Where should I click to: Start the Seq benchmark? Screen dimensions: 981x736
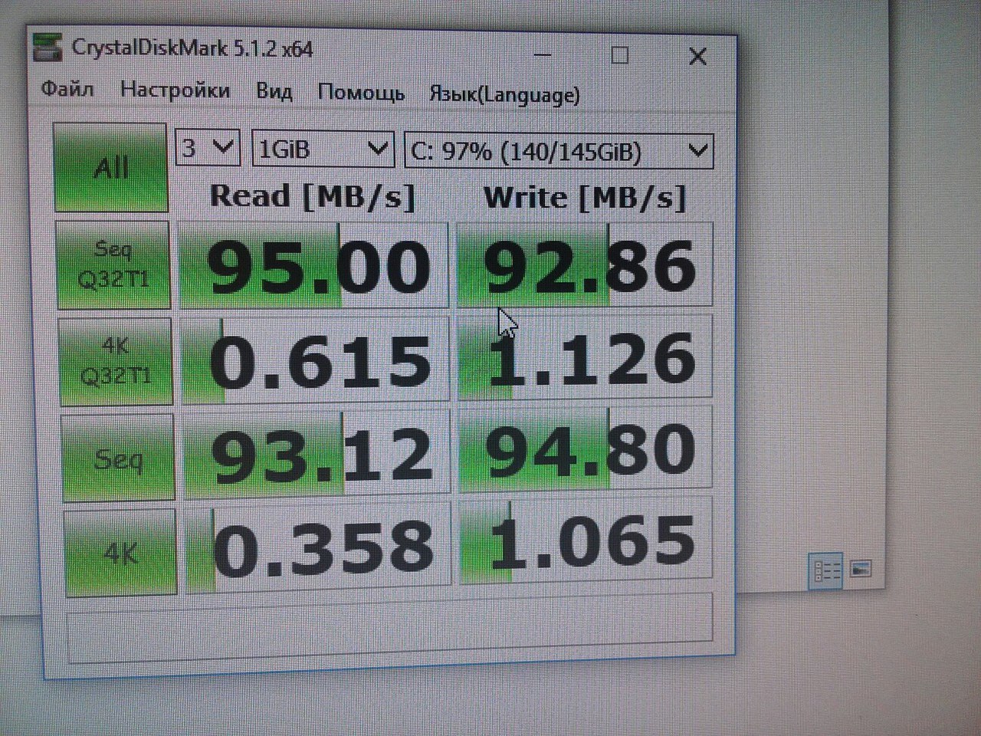point(118,458)
